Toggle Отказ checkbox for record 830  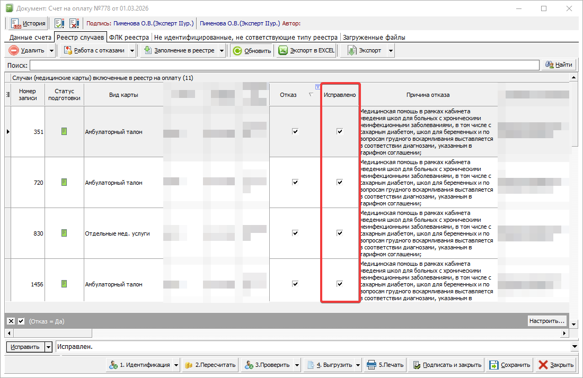tap(295, 233)
